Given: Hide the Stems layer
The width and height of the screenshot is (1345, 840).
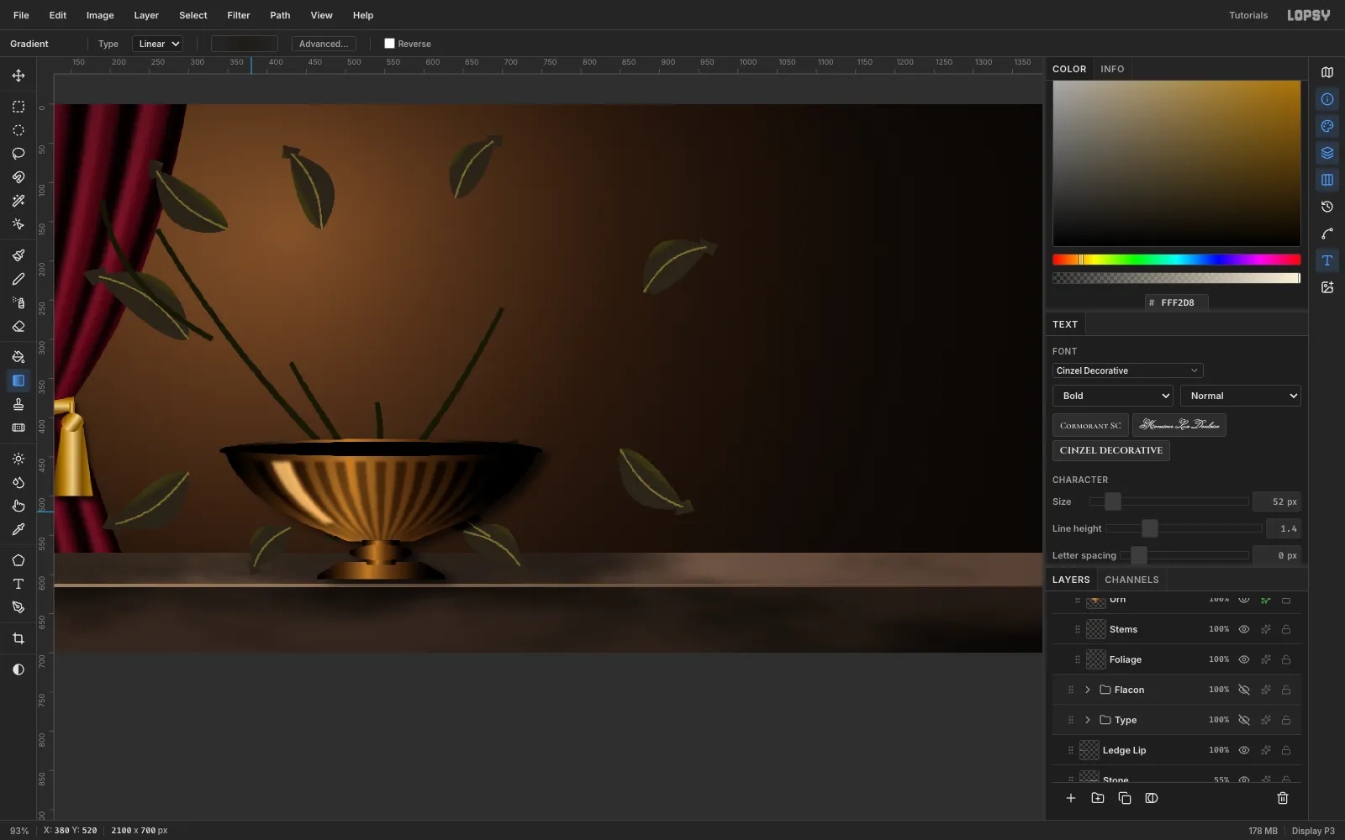Looking at the screenshot, I should tap(1244, 629).
